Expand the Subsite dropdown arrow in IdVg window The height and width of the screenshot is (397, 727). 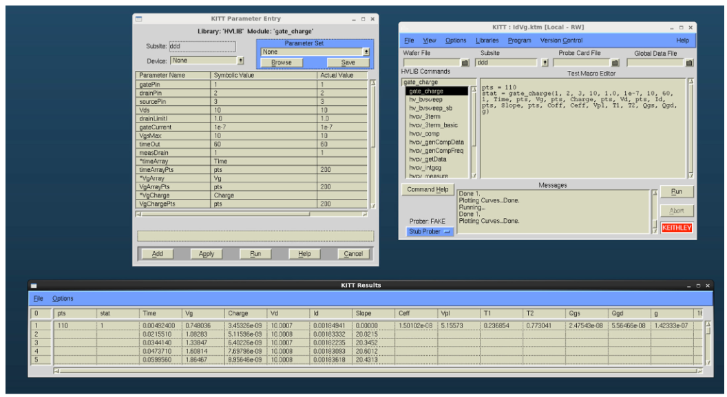(x=545, y=63)
